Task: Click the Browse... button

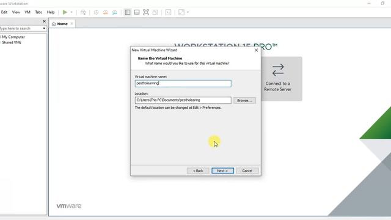Action: (244, 100)
